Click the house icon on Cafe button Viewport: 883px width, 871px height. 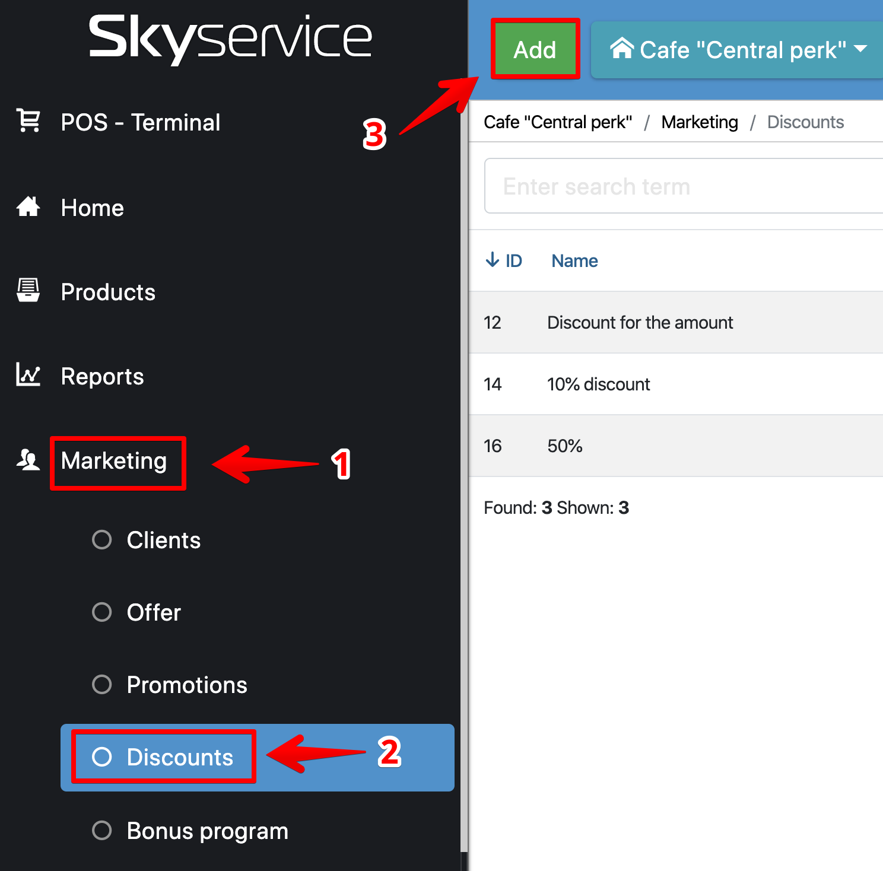621,49
